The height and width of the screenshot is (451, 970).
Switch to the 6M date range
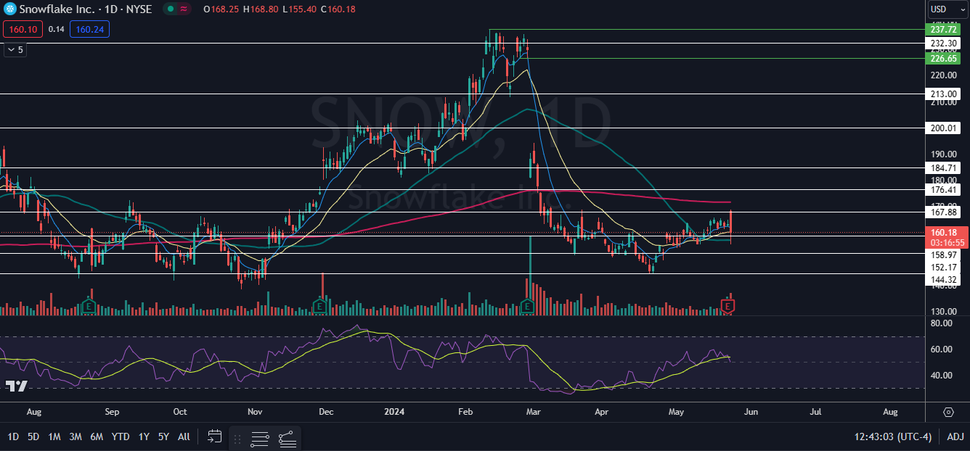coord(97,436)
